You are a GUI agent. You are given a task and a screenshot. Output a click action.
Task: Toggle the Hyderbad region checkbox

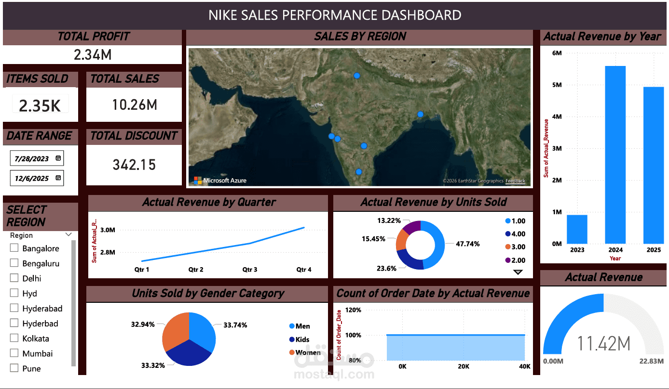click(14, 323)
